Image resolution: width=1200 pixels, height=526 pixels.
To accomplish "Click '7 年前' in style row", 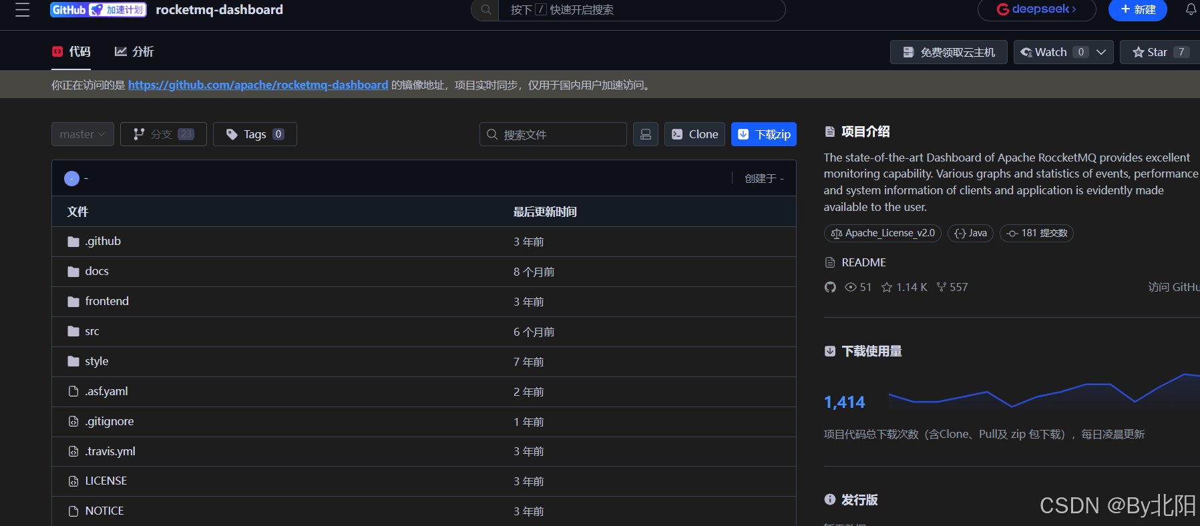I will 528,362.
